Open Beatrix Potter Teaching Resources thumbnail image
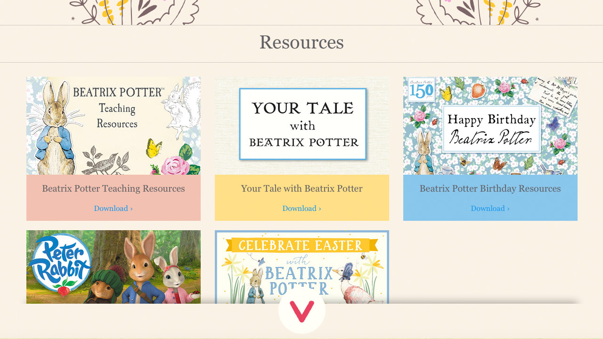 pos(114,126)
